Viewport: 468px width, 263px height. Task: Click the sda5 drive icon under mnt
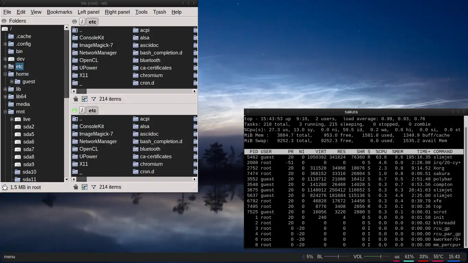pyautogui.click(x=18, y=134)
